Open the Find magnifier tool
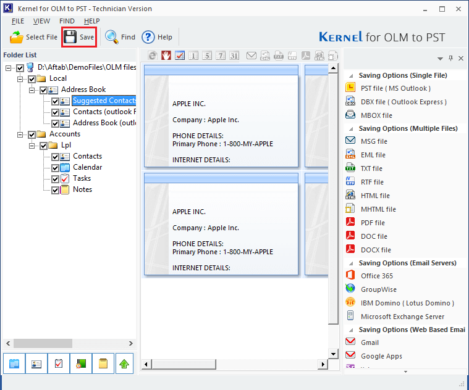This screenshot has width=469, height=390. point(120,37)
